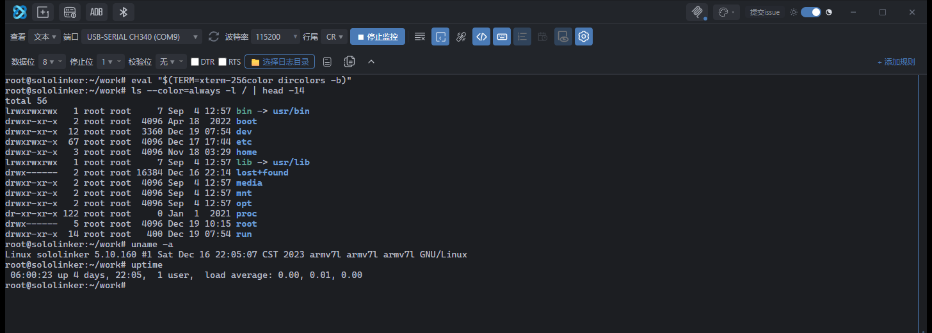Open the Bluetooth connection tool

tap(124, 12)
